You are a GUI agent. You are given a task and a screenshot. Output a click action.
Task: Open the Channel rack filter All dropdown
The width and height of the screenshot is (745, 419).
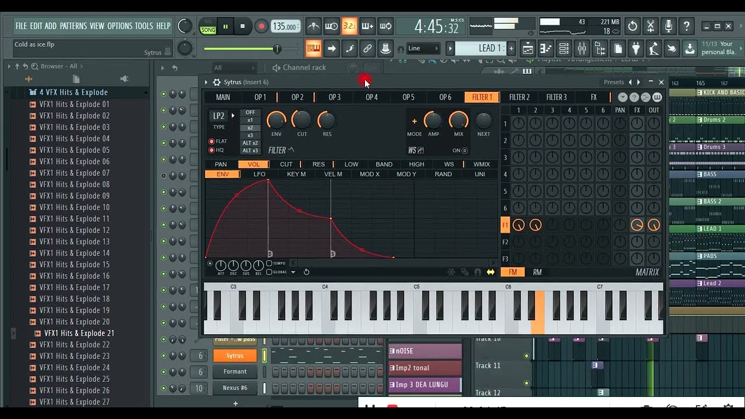[x=235, y=68]
